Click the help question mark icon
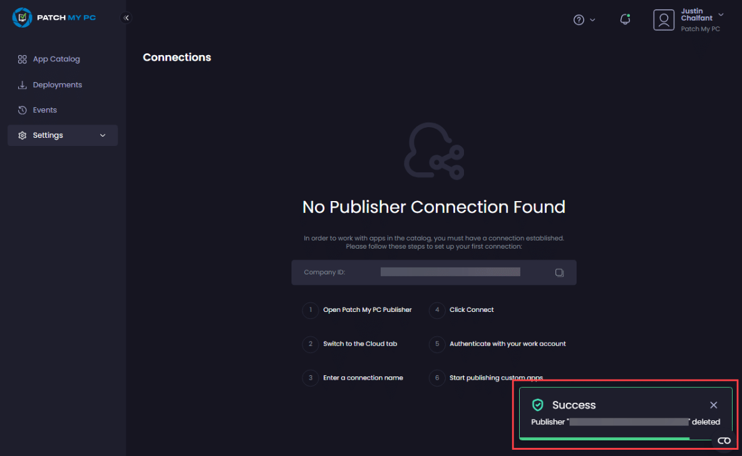The image size is (742, 456). [579, 20]
